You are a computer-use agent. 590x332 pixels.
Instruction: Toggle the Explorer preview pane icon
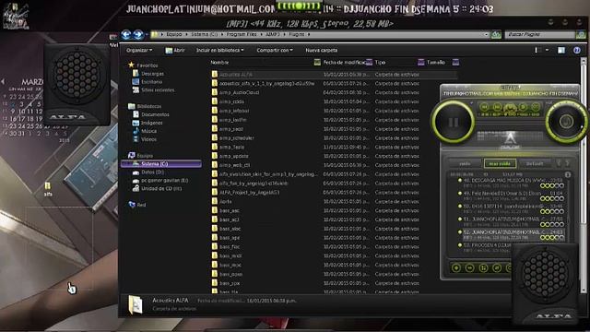tap(561, 50)
